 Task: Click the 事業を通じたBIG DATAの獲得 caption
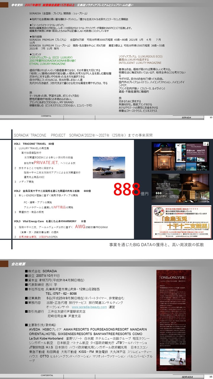156,245
